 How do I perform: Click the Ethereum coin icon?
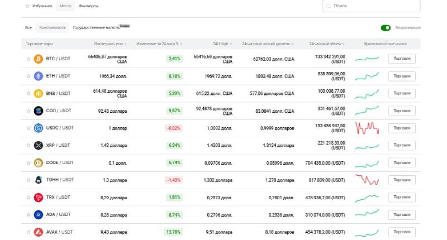[39, 76]
